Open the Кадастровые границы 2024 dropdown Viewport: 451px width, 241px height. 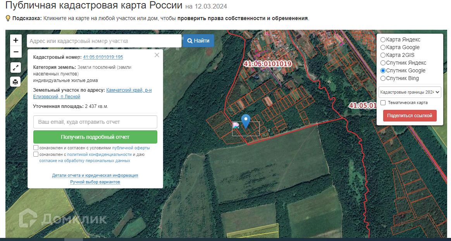[x=410, y=92]
